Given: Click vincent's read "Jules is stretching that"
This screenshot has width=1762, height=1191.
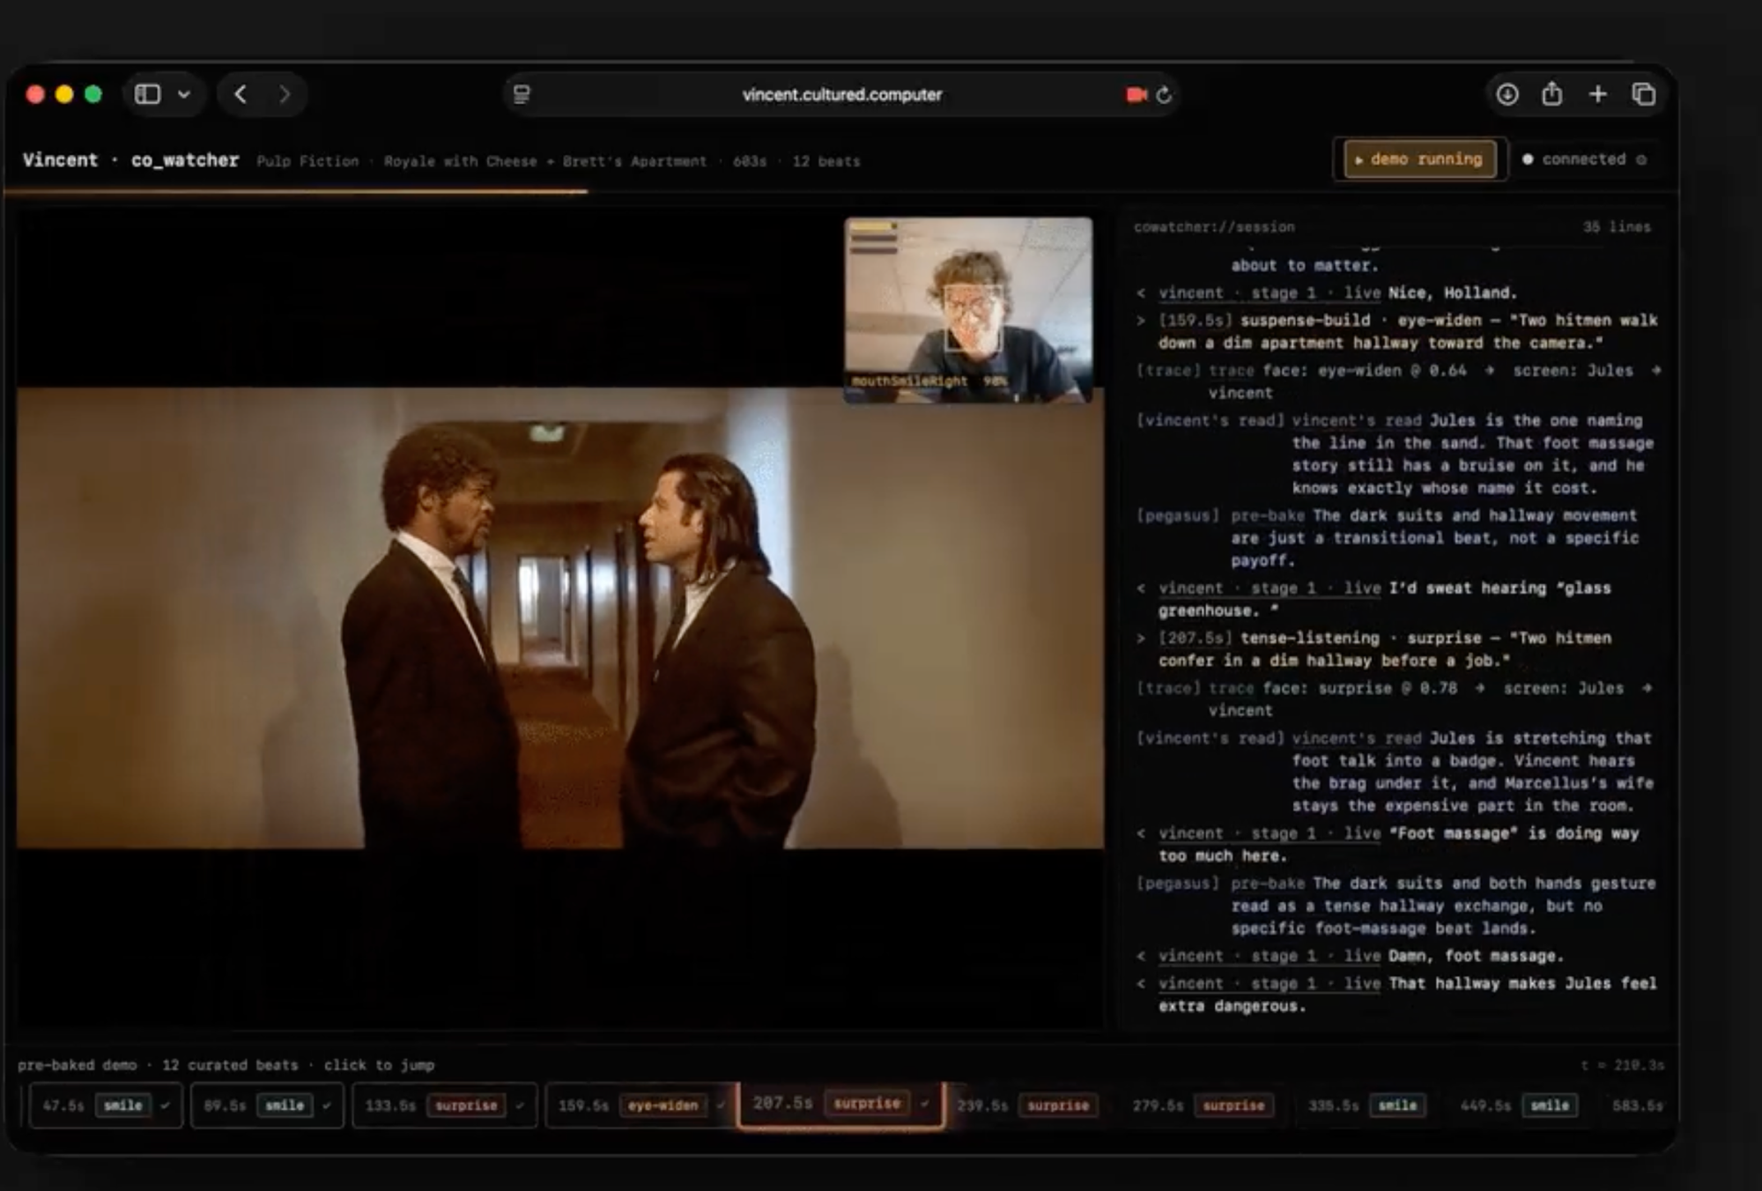Looking at the screenshot, I should [1394, 772].
